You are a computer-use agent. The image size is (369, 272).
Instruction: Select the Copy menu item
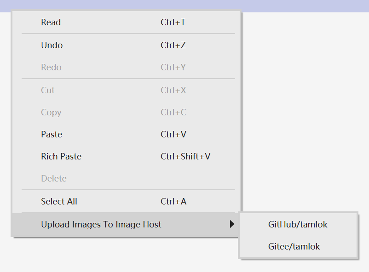pyautogui.click(x=126, y=113)
